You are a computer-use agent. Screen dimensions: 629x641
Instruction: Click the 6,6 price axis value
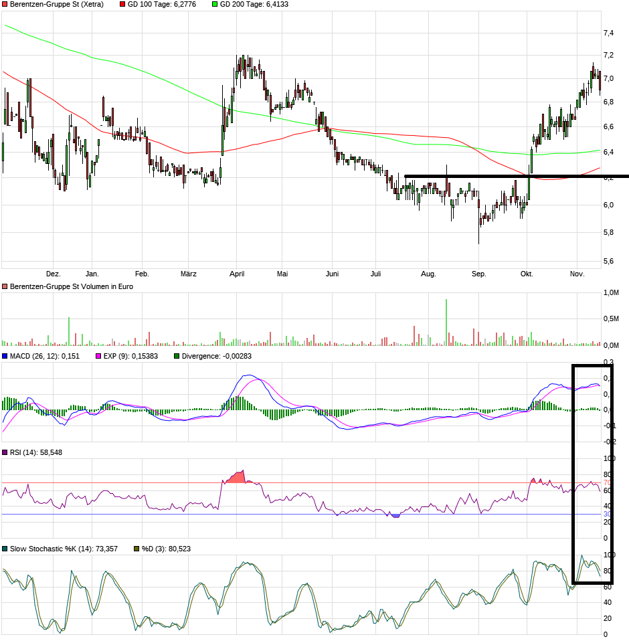(x=608, y=126)
